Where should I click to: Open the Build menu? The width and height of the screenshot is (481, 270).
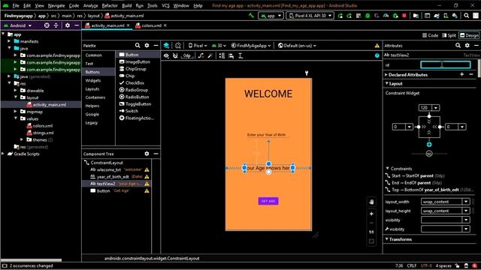127,5
